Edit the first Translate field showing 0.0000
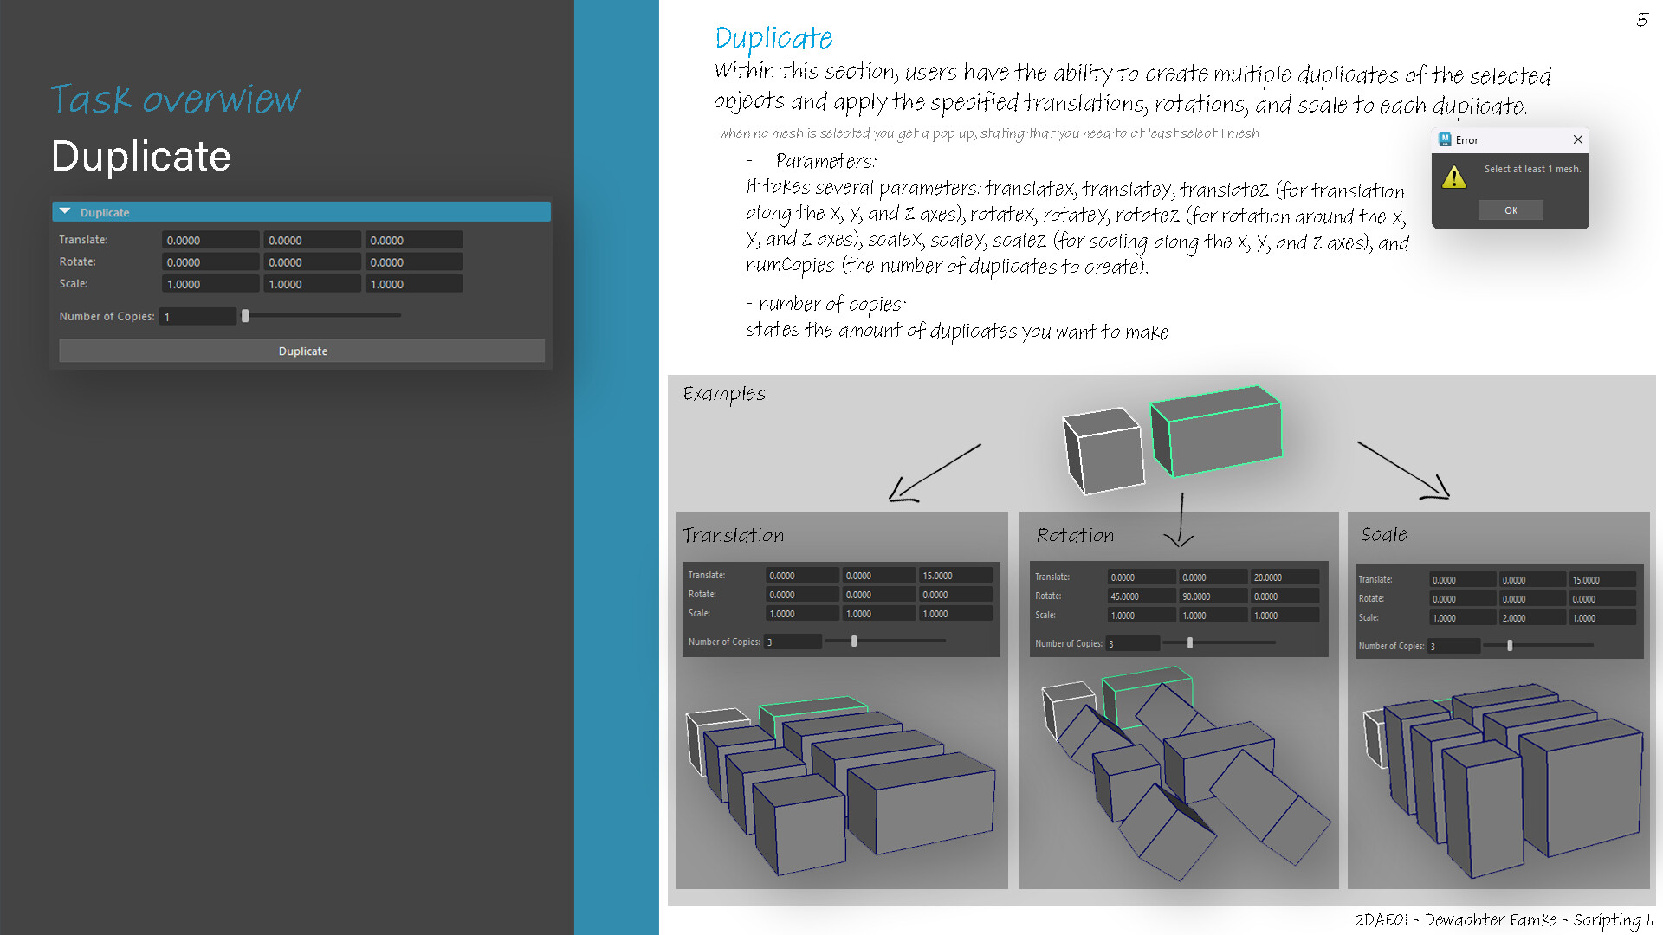Screen dimensions: 1663x935 210,239
